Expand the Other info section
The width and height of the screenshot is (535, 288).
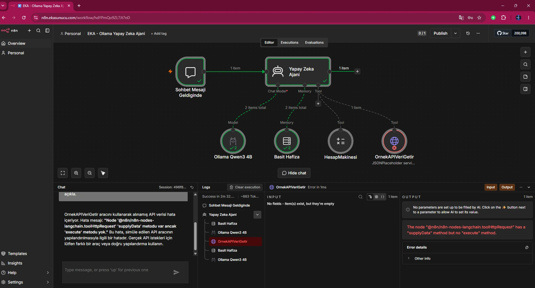467,259
